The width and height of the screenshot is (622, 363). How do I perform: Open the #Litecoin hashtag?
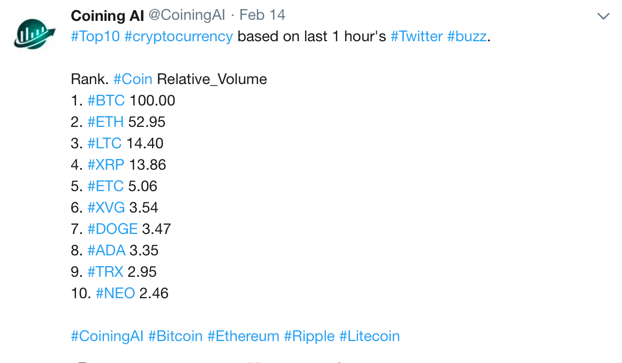tap(369, 336)
